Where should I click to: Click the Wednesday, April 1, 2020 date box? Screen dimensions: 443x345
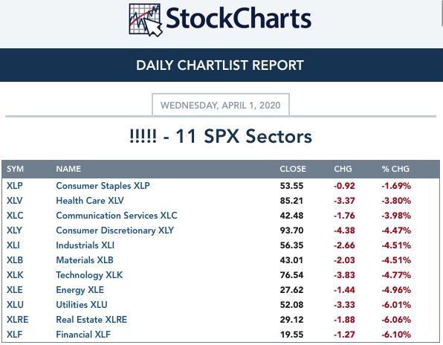(x=221, y=105)
